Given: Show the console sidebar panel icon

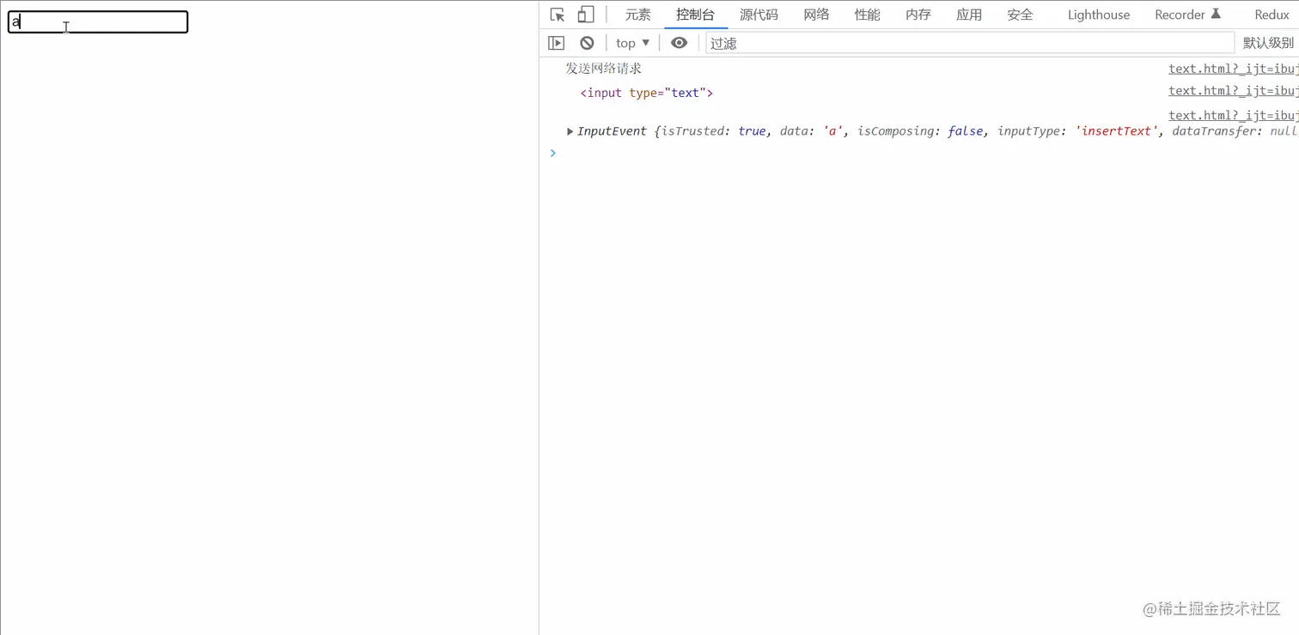Looking at the screenshot, I should click(557, 43).
